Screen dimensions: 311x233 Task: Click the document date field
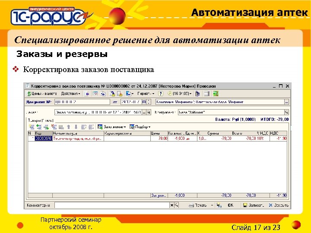point(131,102)
